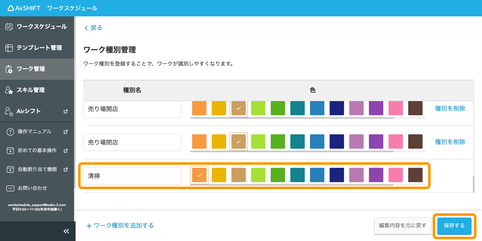Select orange color in 売り場閉店 row
Viewport: 482px width, 241px height.
[199, 142]
